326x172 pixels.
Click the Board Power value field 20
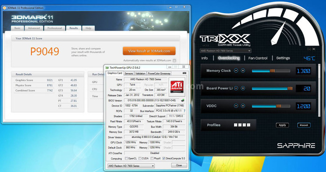point(304,89)
